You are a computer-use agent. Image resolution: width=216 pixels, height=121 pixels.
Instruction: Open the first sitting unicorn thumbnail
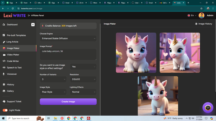click(x=136, y=53)
